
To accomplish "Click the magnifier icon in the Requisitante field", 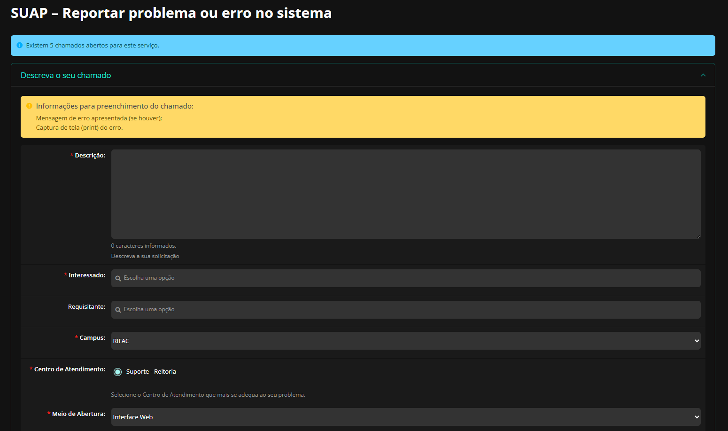I will (x=118, y=310).
